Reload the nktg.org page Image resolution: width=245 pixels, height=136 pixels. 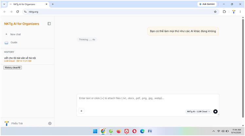(x=17, y=12)
